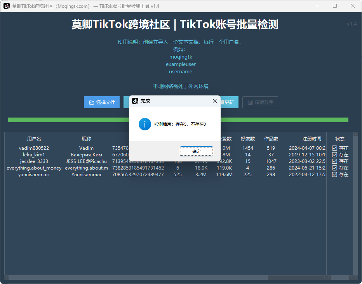Click the 作品数 column header
This screenshot has height=284, width=362.
[271, 139]
